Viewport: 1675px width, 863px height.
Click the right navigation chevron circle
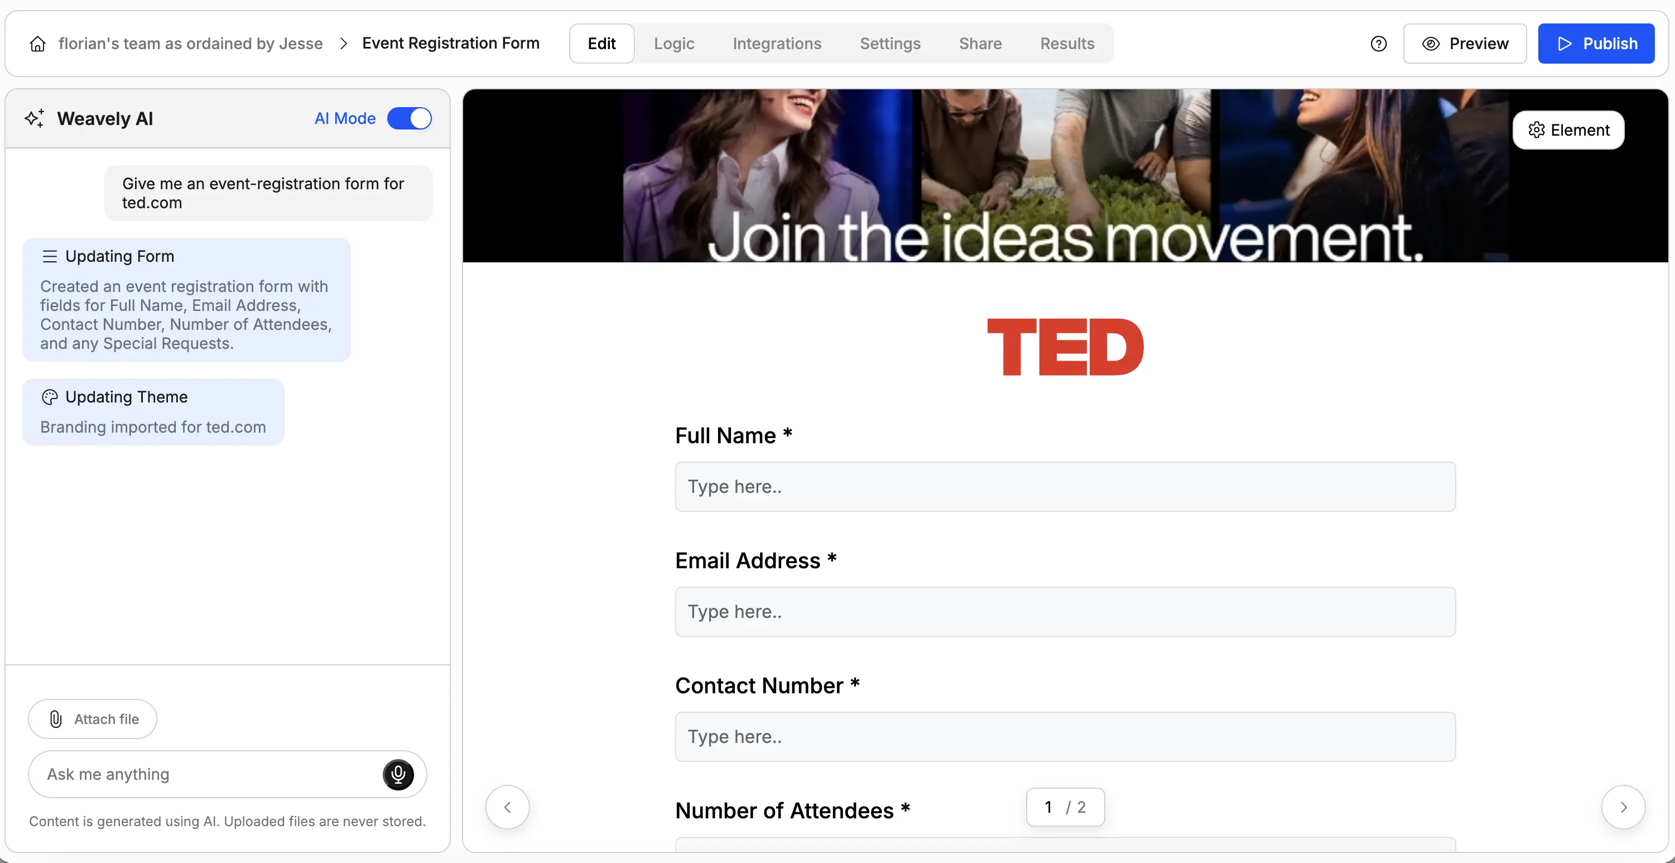[x=1623, y=807]
